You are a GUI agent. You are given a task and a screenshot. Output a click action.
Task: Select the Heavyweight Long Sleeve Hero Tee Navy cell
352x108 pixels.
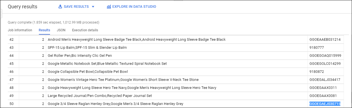point(177,88)
